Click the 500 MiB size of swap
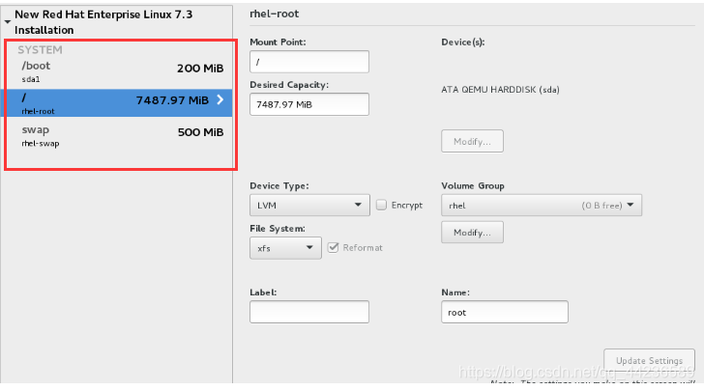 (200, 132)
